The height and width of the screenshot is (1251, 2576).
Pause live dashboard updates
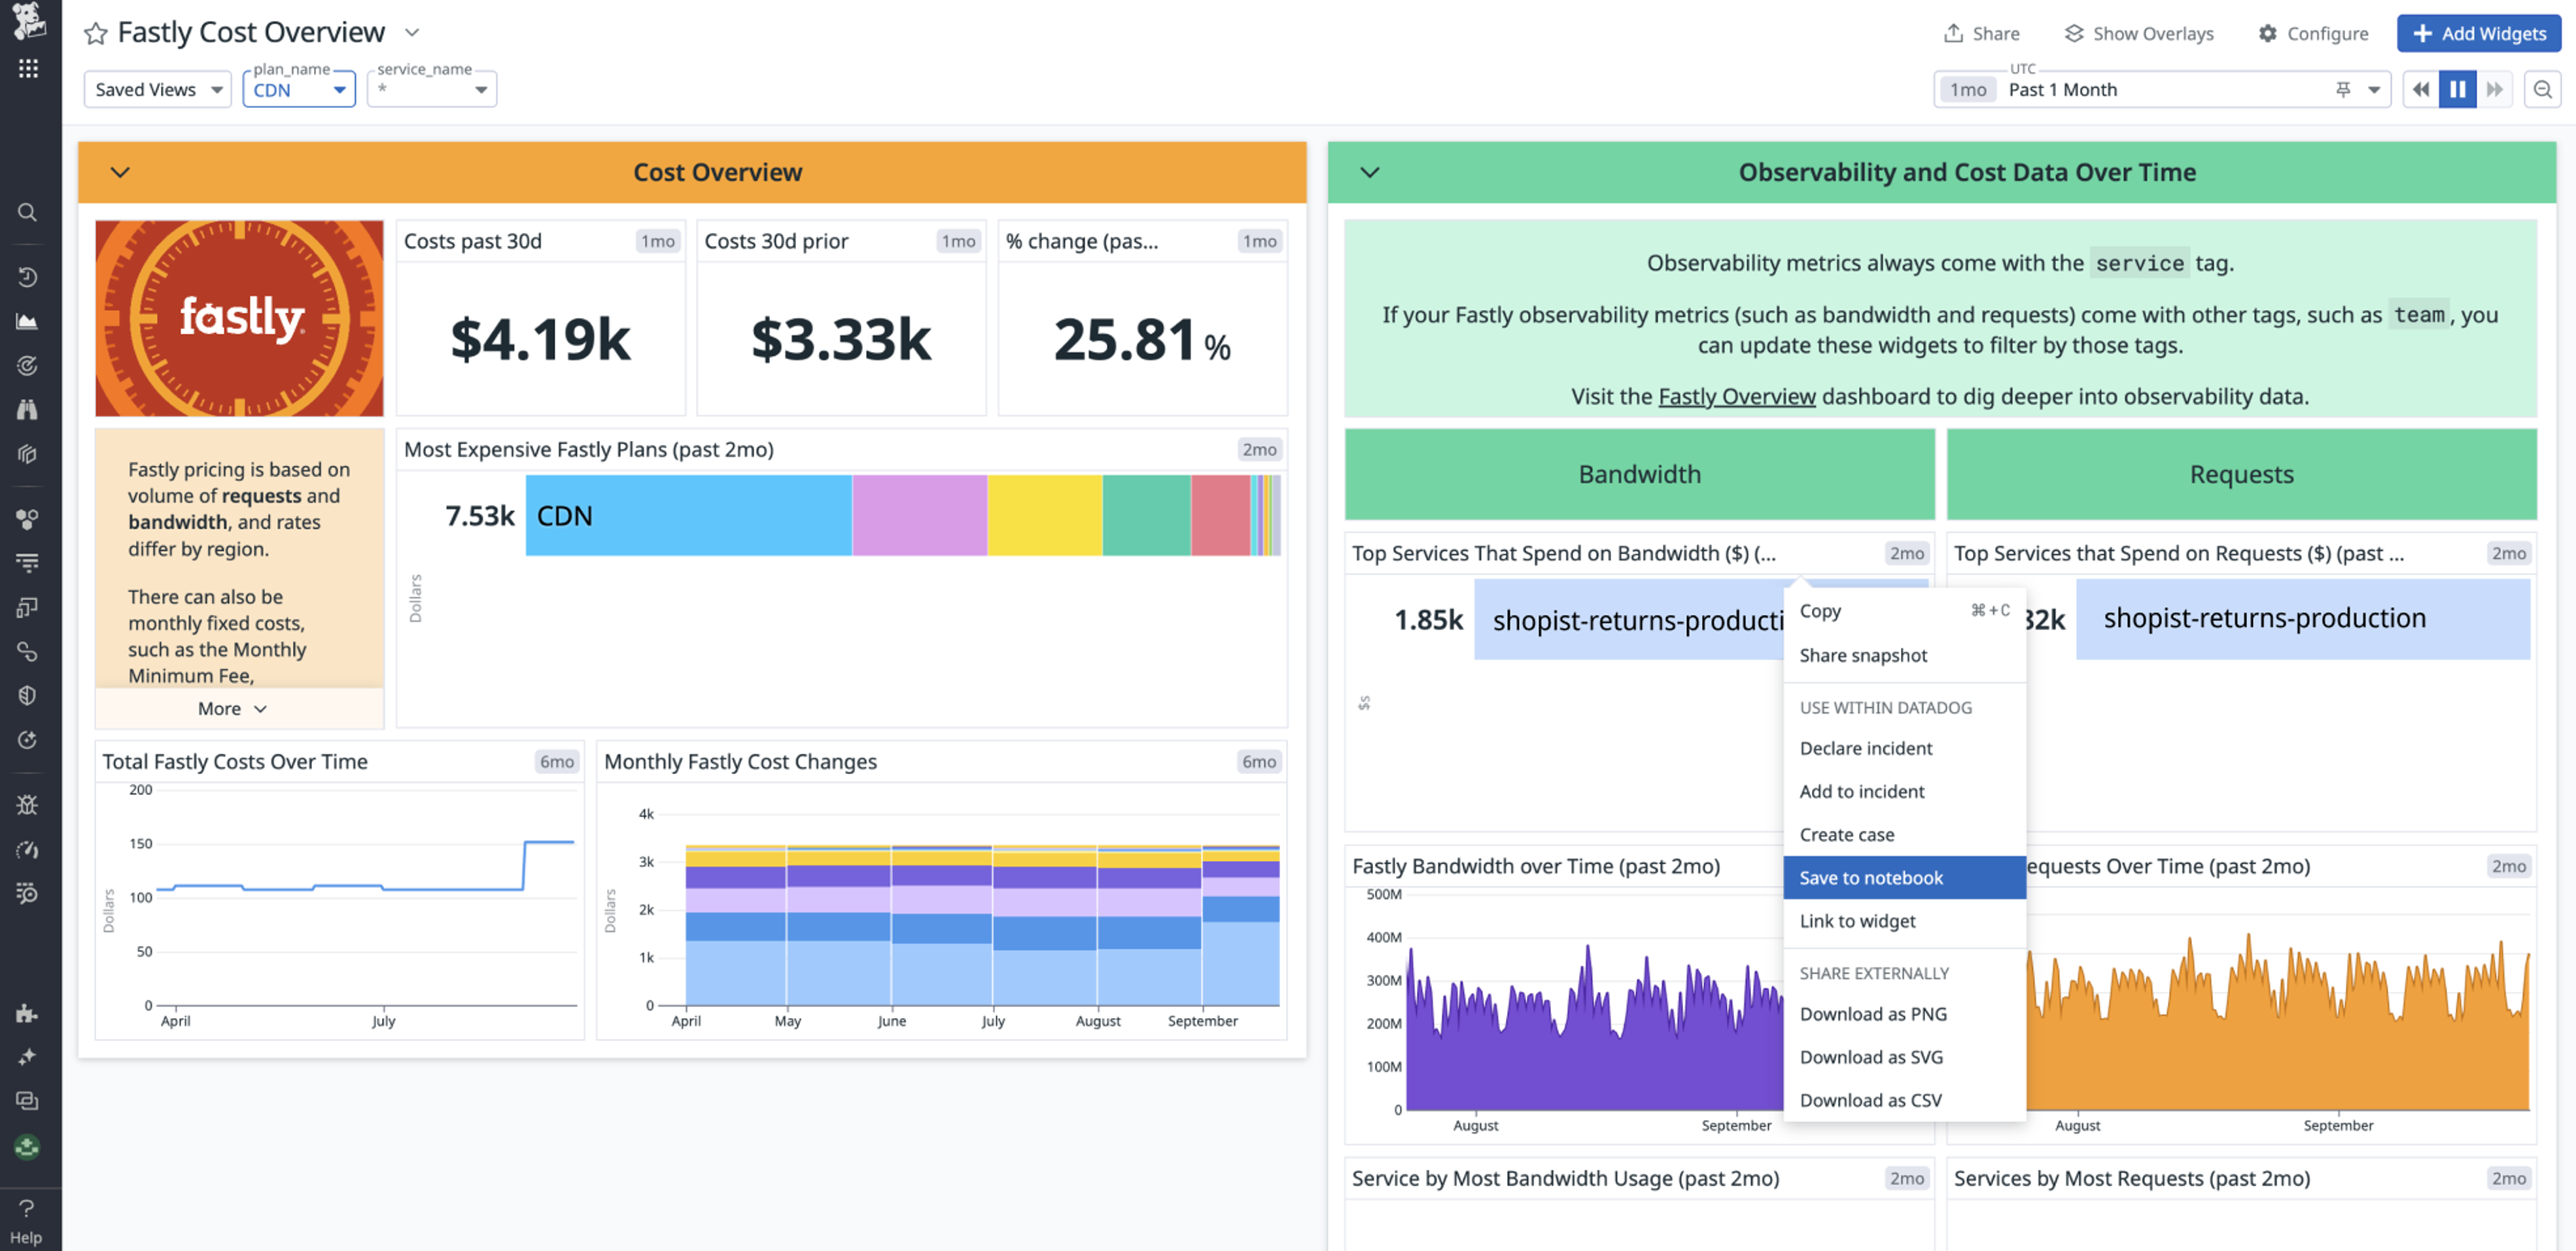pyautogui.click(x=2458, y=89)
